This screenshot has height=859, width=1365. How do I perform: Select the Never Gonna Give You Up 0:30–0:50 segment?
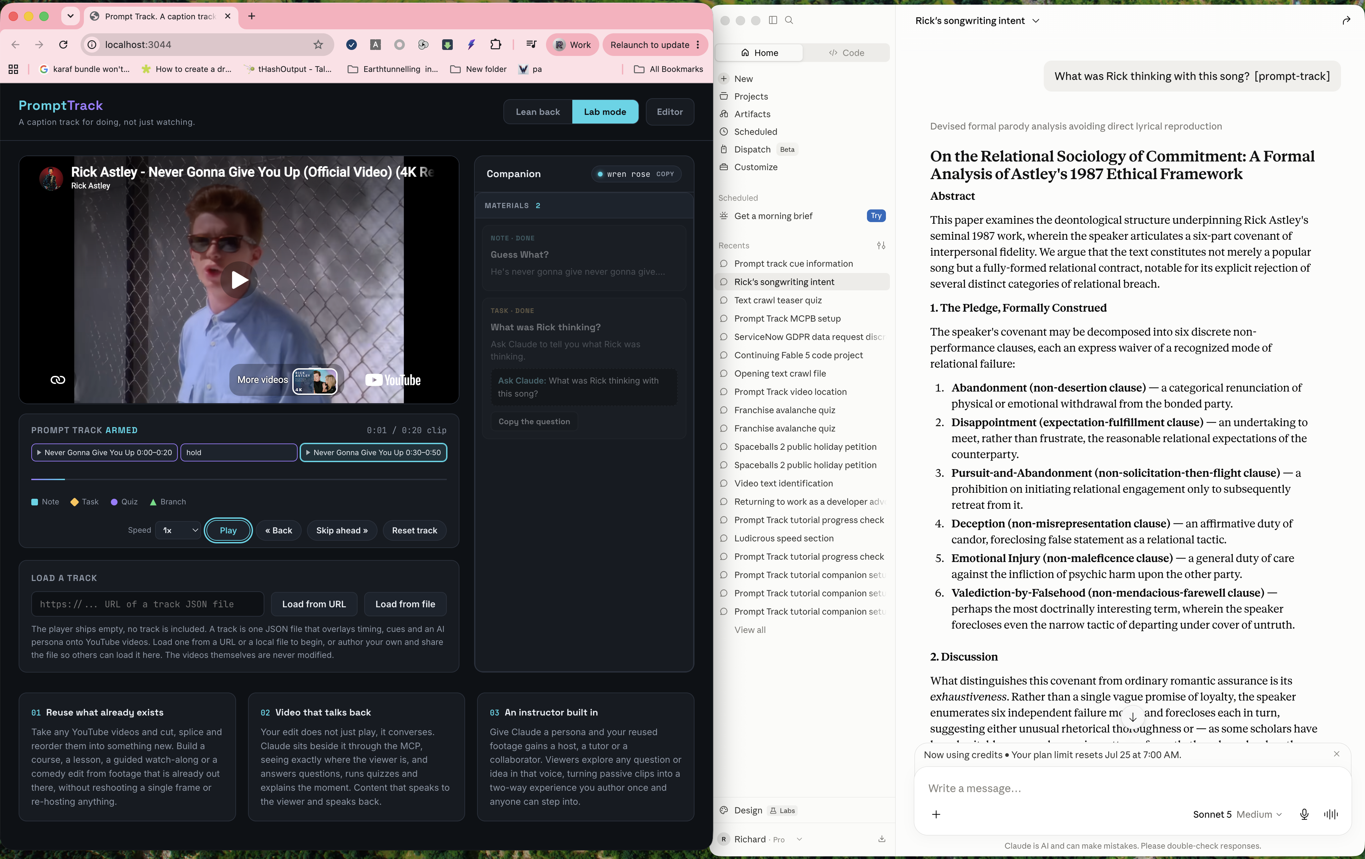373,452
